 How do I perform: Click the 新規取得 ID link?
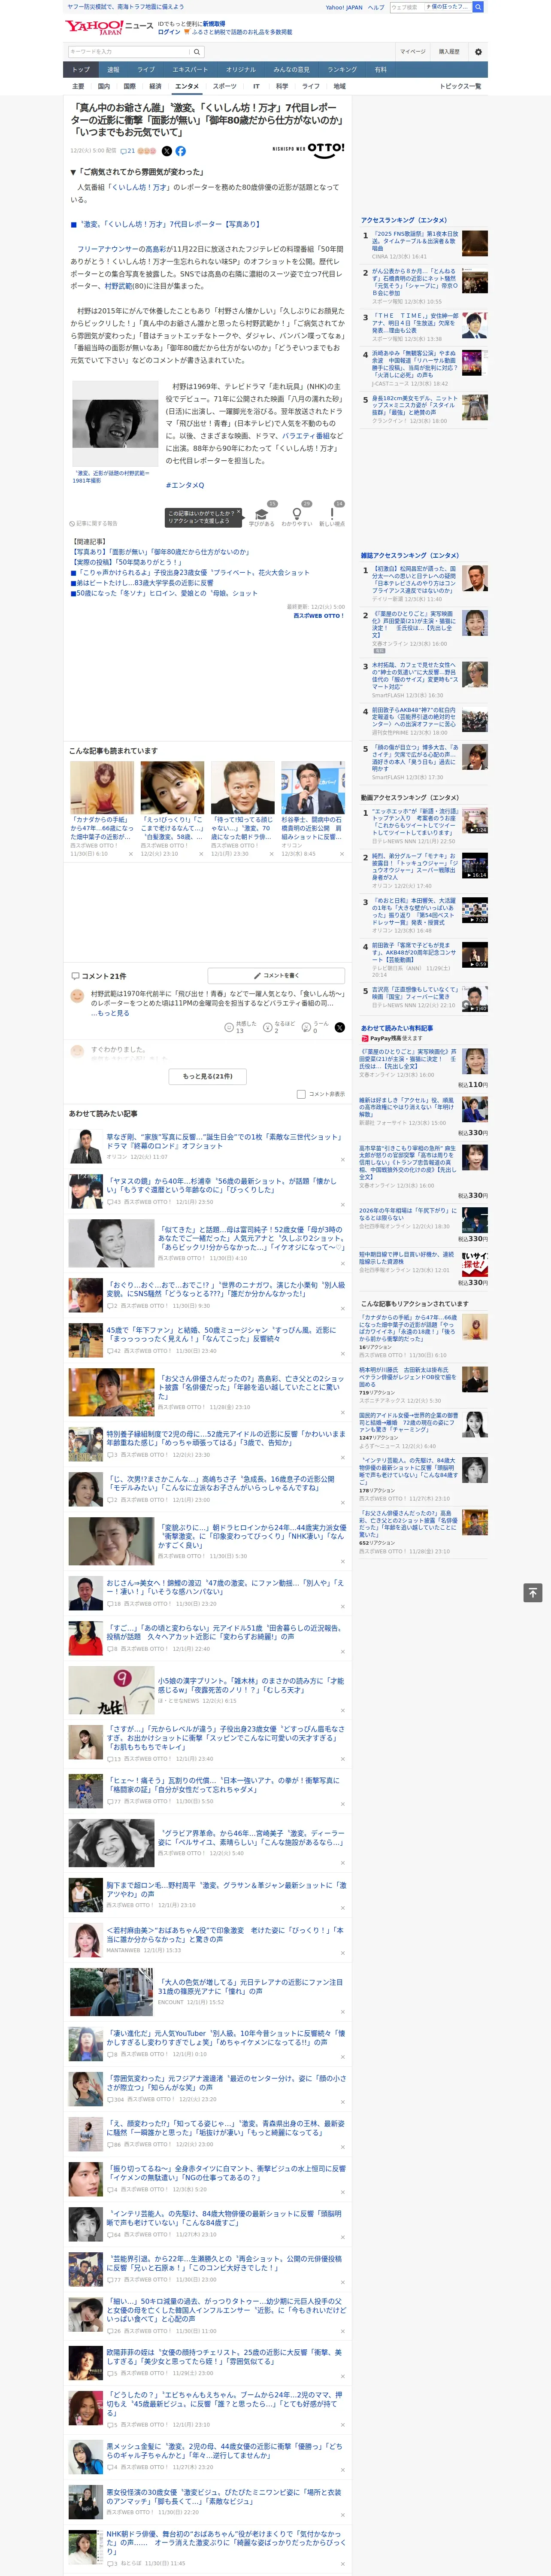(x=214, y=23)
